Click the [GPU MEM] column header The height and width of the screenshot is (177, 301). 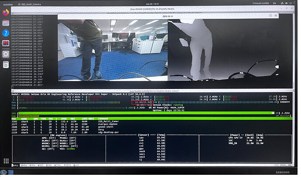tap(88, 119)
